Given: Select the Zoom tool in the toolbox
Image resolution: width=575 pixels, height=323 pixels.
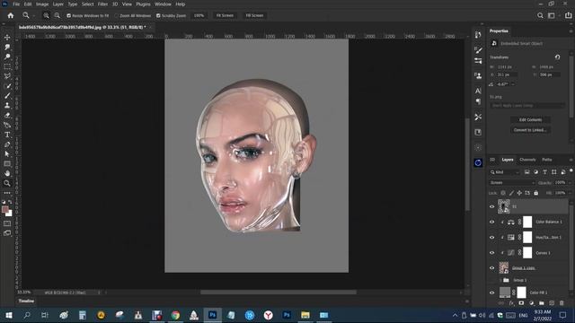Looking at the screenshot, I should pos(7,183).
